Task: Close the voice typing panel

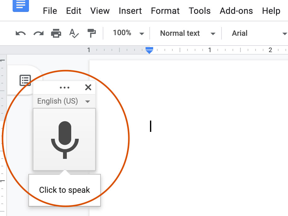Action: click(x=88, y=87)
